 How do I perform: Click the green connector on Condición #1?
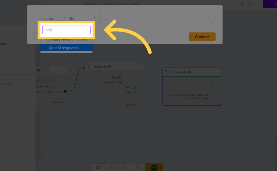tap(213, 83)
